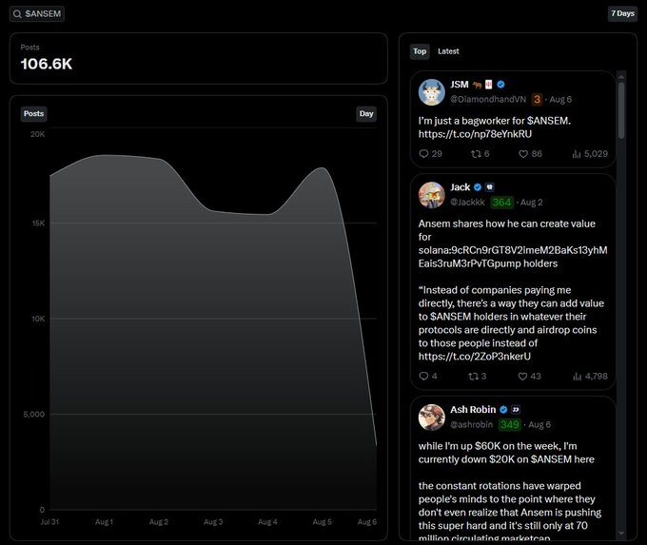This screenshot has width=647, height=545.
Task: Click the ox emoji next to JSM
Action: point(478,85)
